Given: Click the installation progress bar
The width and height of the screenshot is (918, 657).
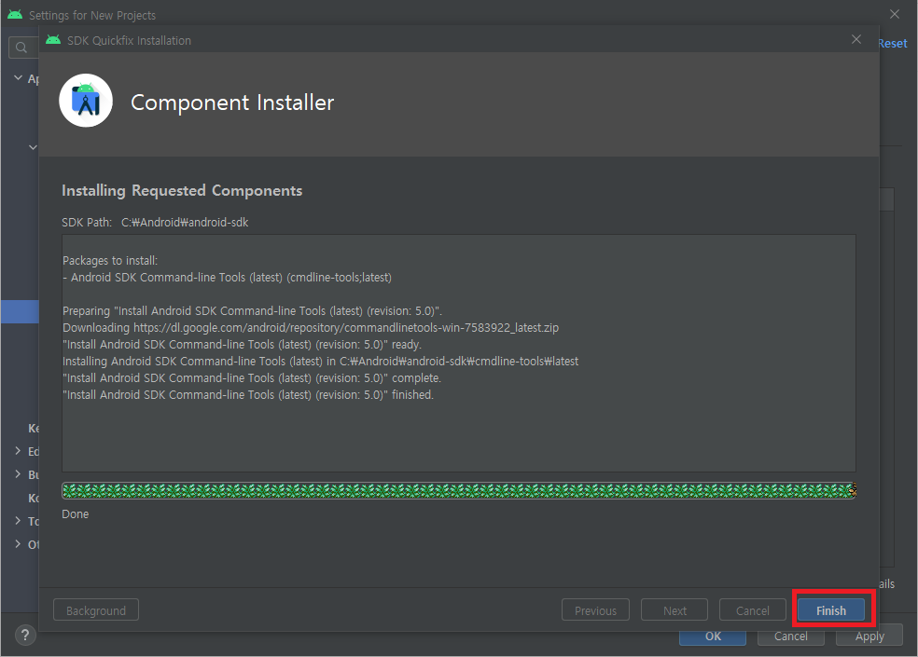Looking at the screenshot, I should [x=459, y=490].
